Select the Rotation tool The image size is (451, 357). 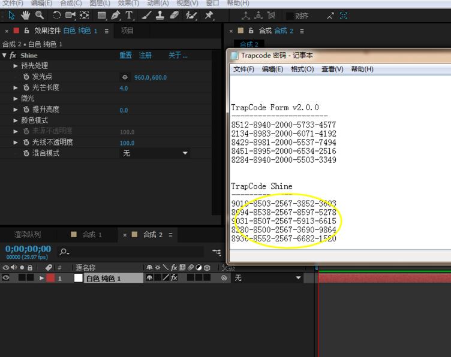tap(56, 15)
